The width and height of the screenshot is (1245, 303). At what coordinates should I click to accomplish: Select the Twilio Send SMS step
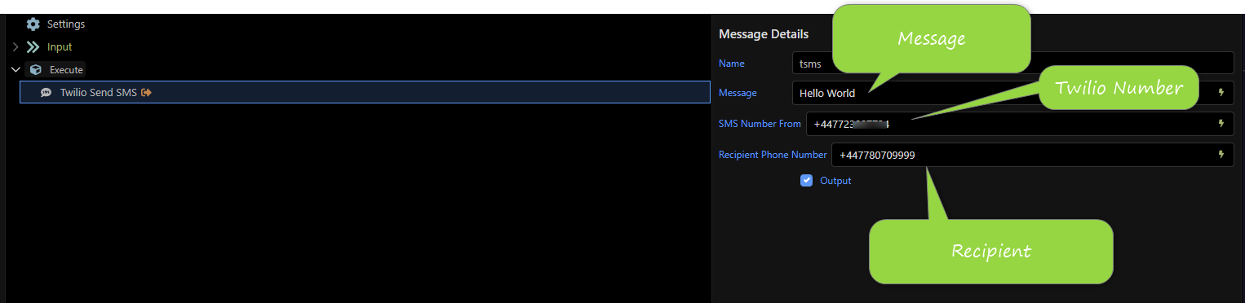point(365,93)
